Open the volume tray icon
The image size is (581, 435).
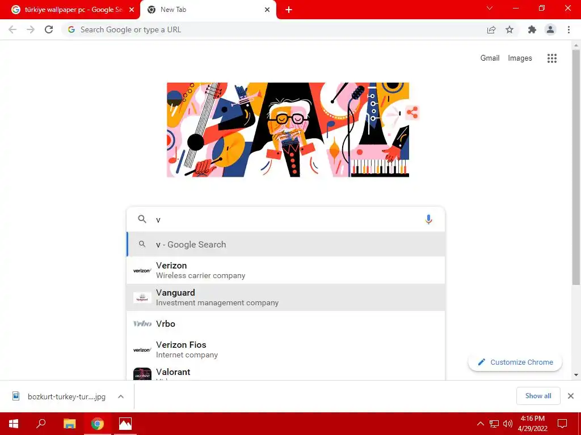(x=507, y=424)
